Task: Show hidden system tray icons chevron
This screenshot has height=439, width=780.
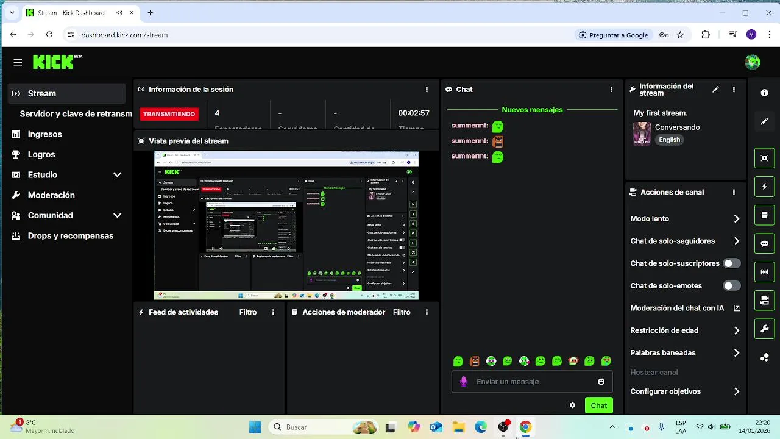Action: (x=612, y=427)
